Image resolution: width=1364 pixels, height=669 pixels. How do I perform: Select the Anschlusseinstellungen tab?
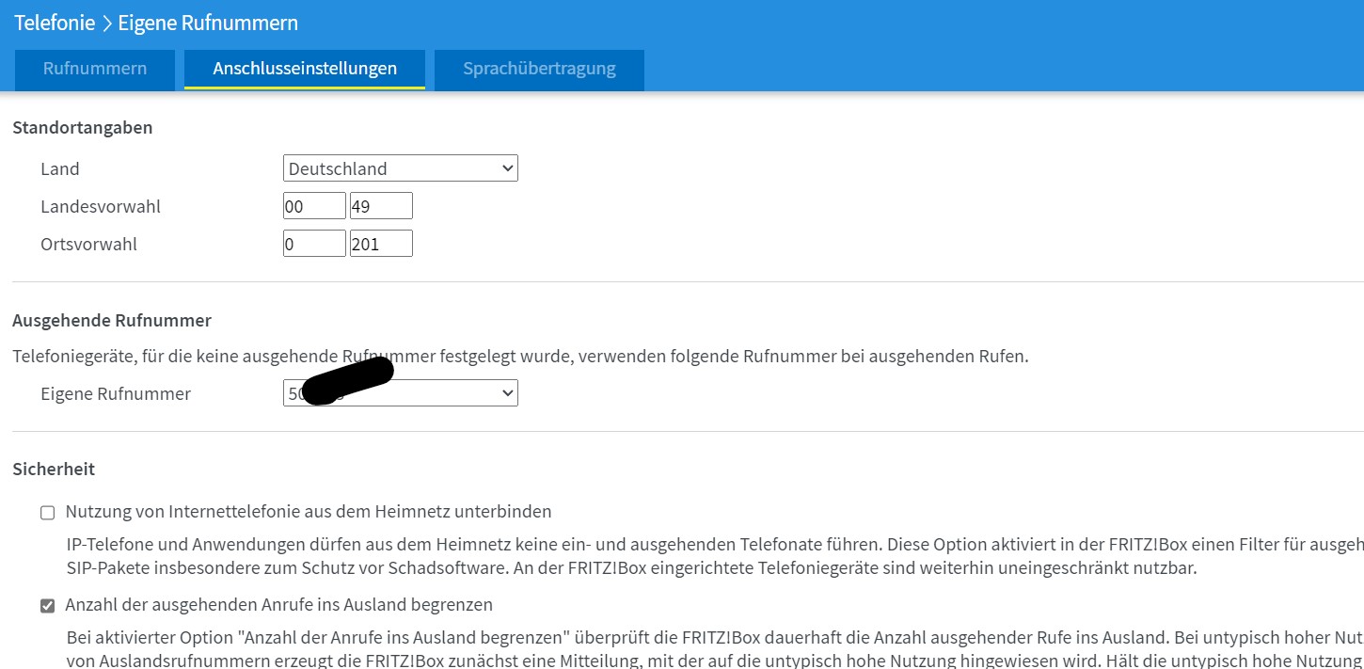pyautogui.click(x=304, y=68)
